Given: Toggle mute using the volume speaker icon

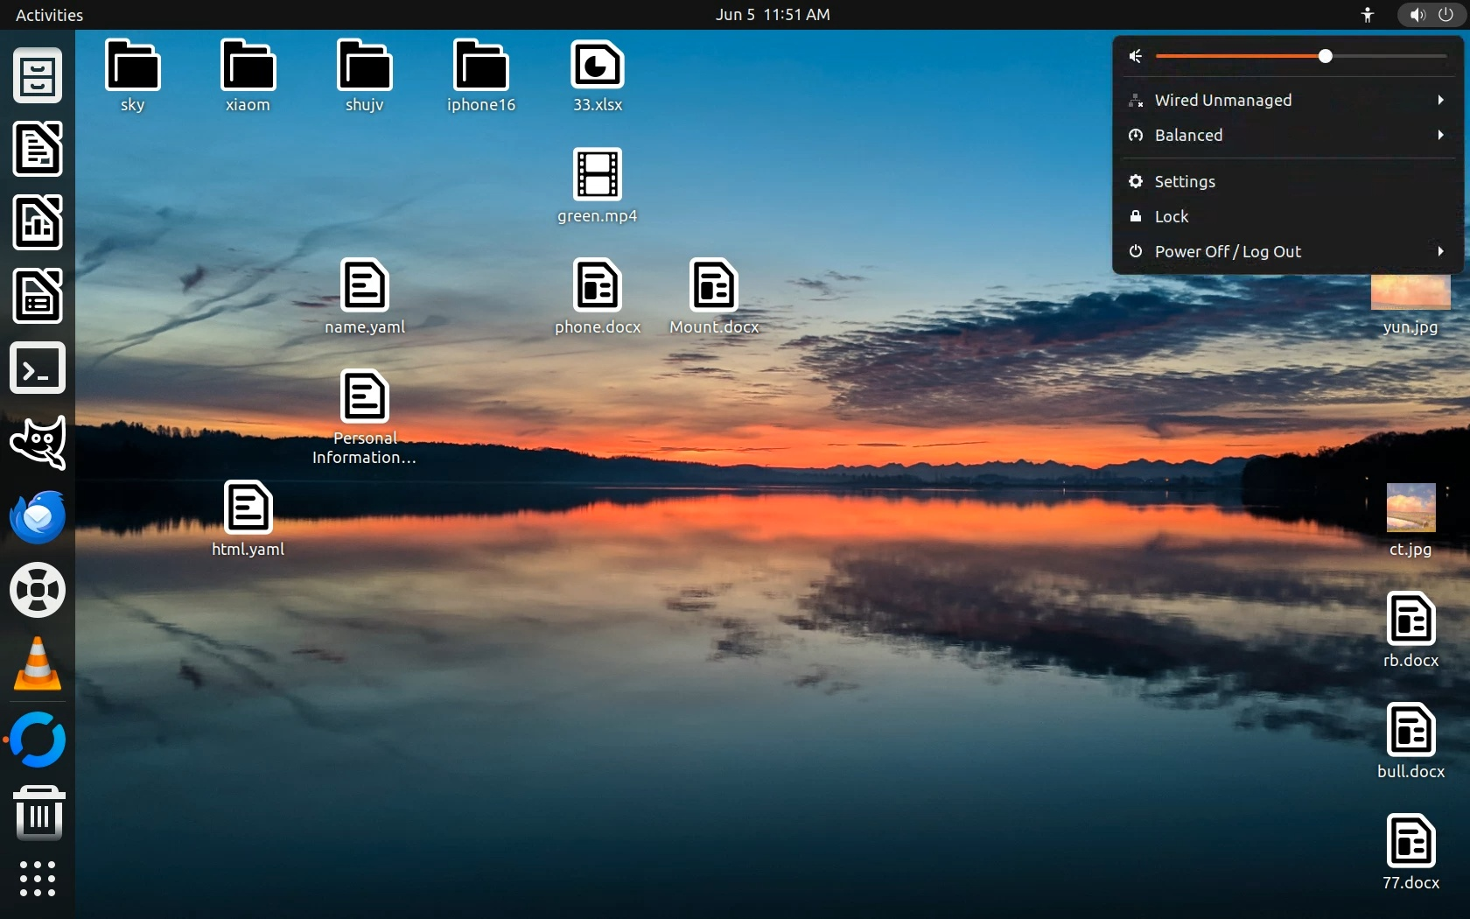Looking at the screenshot, I should point(1136,57).
